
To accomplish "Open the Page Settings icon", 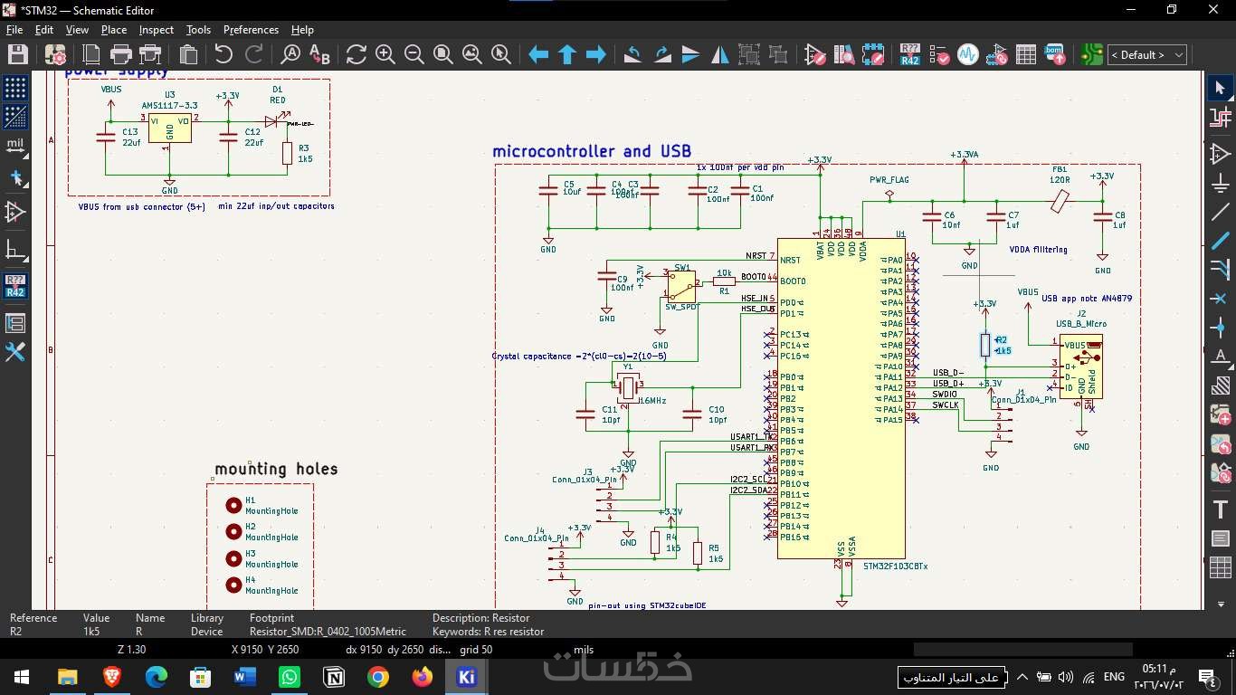I will (x=91, y=54).
